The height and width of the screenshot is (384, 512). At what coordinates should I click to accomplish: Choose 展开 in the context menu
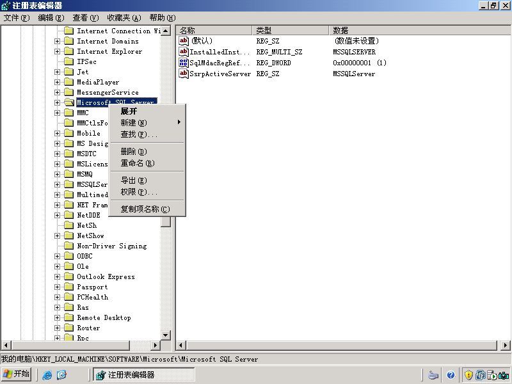147,111
